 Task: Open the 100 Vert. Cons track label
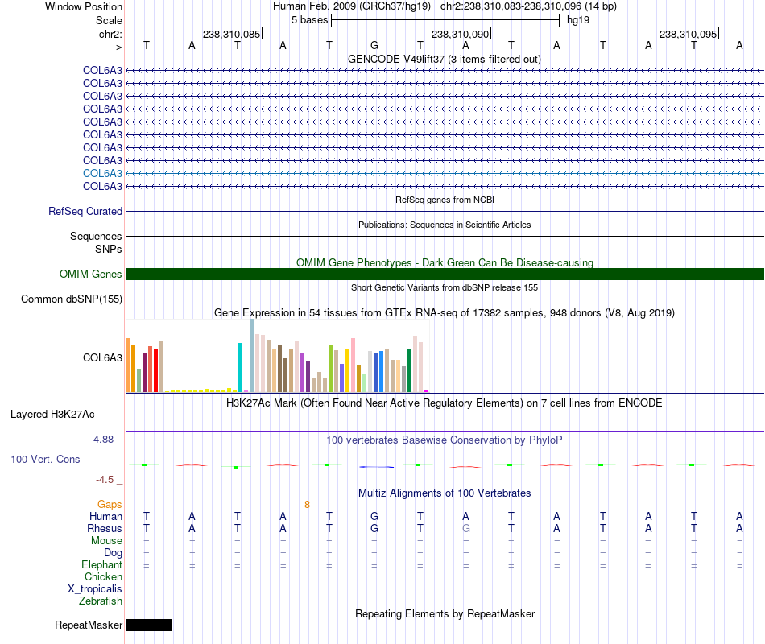tap(45, 459)
